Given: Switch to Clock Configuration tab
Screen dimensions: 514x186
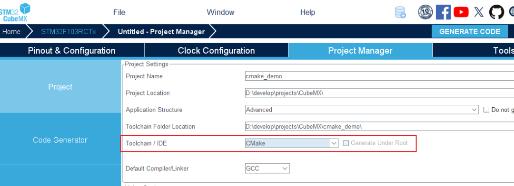Looking at the screenshot, I should point(216,51).
